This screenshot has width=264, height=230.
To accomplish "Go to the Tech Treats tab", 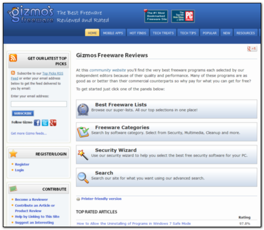I will pyautogui.click(x=163, y=33).
